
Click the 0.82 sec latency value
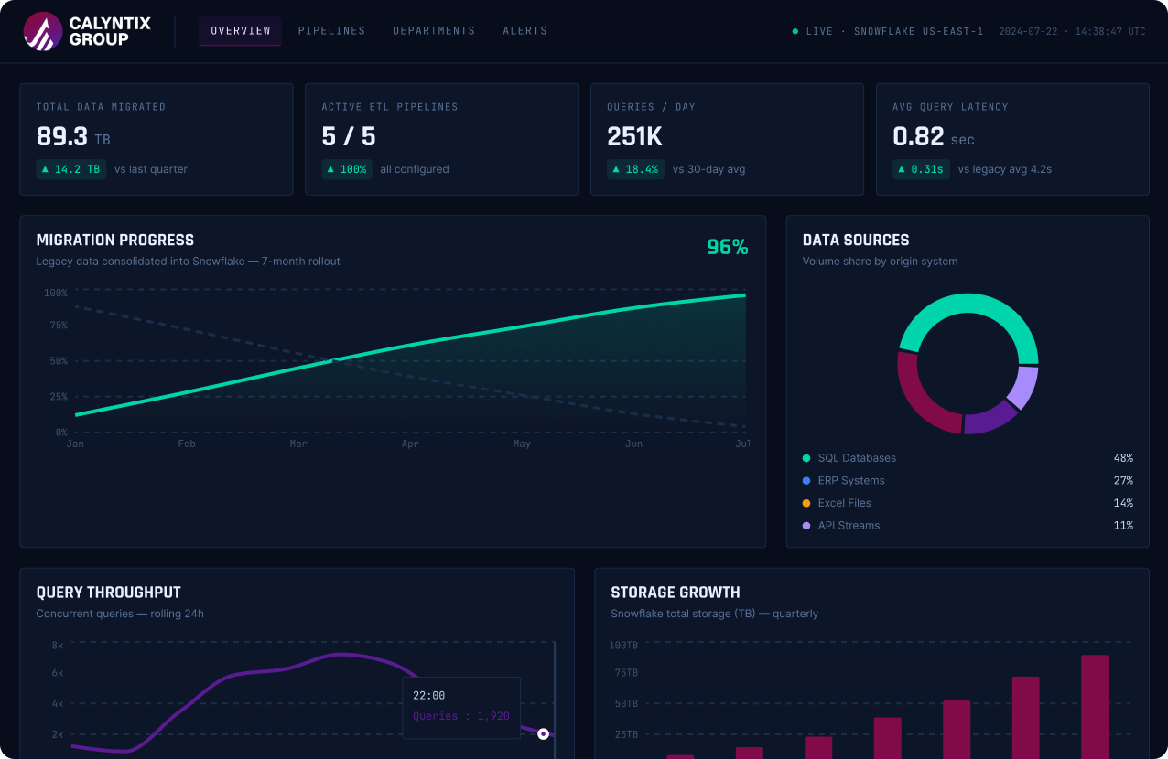point(934,137)
